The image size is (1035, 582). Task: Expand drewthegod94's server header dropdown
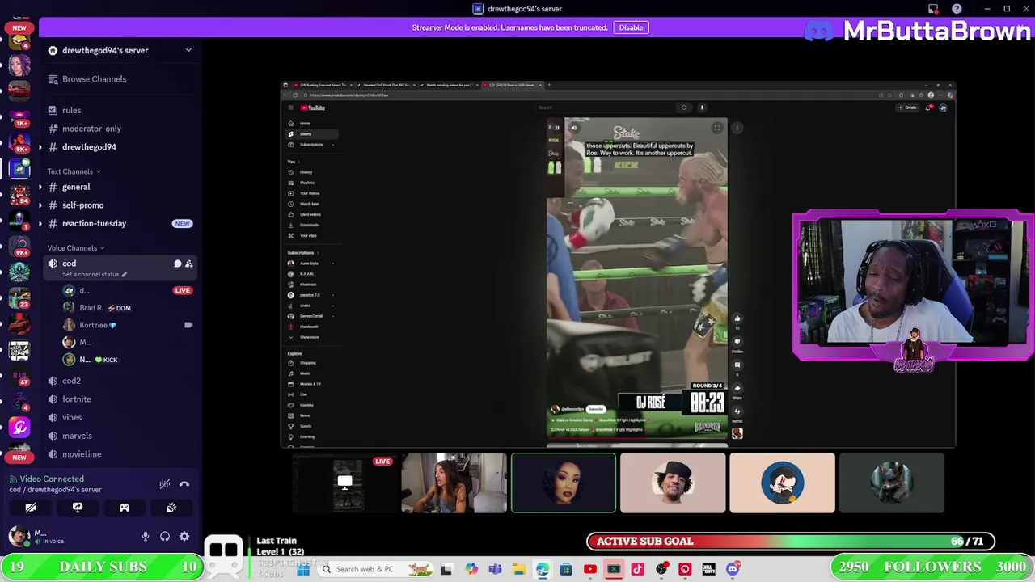pyautogui.click(x=188, y=50)
